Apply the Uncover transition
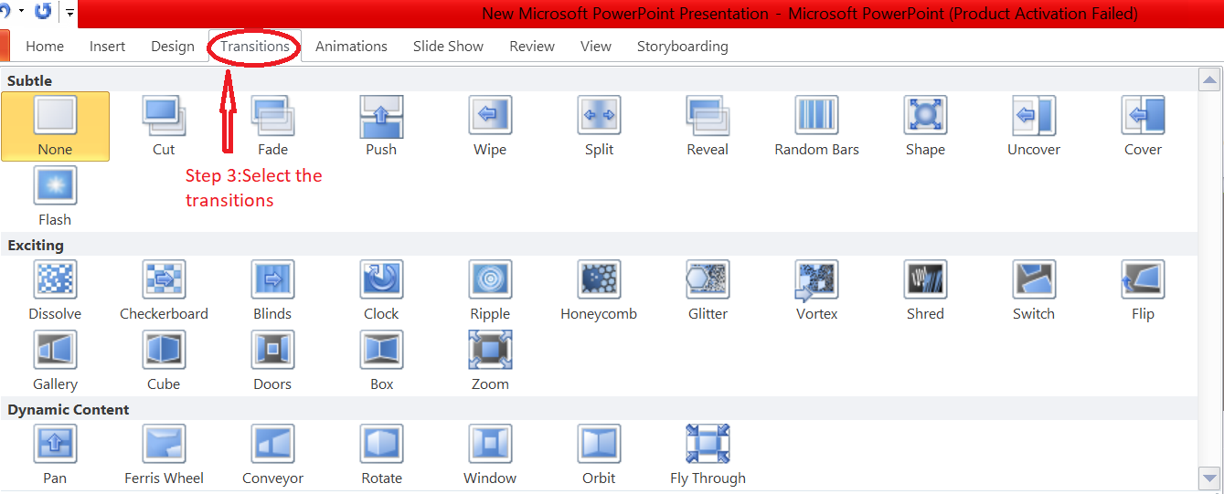 [x=1034, y=126]
